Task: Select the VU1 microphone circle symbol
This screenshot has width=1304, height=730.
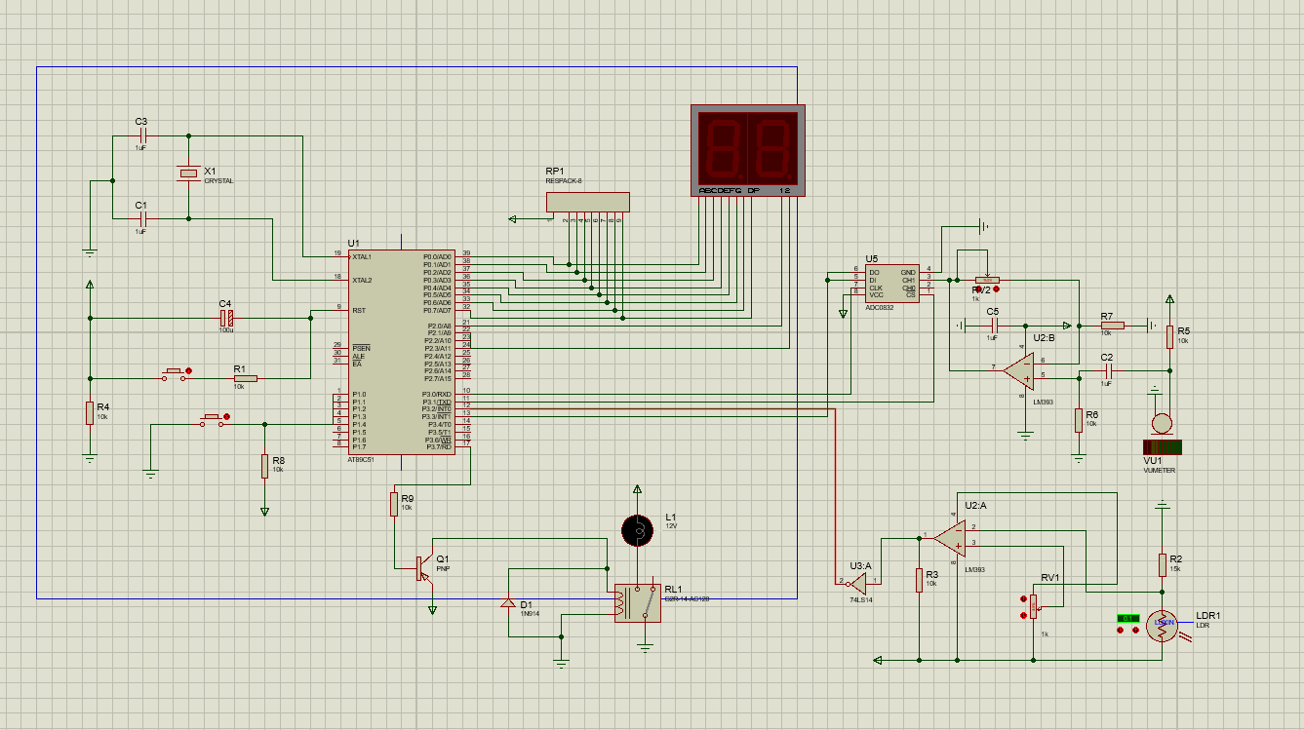Action: [1162, 423]
